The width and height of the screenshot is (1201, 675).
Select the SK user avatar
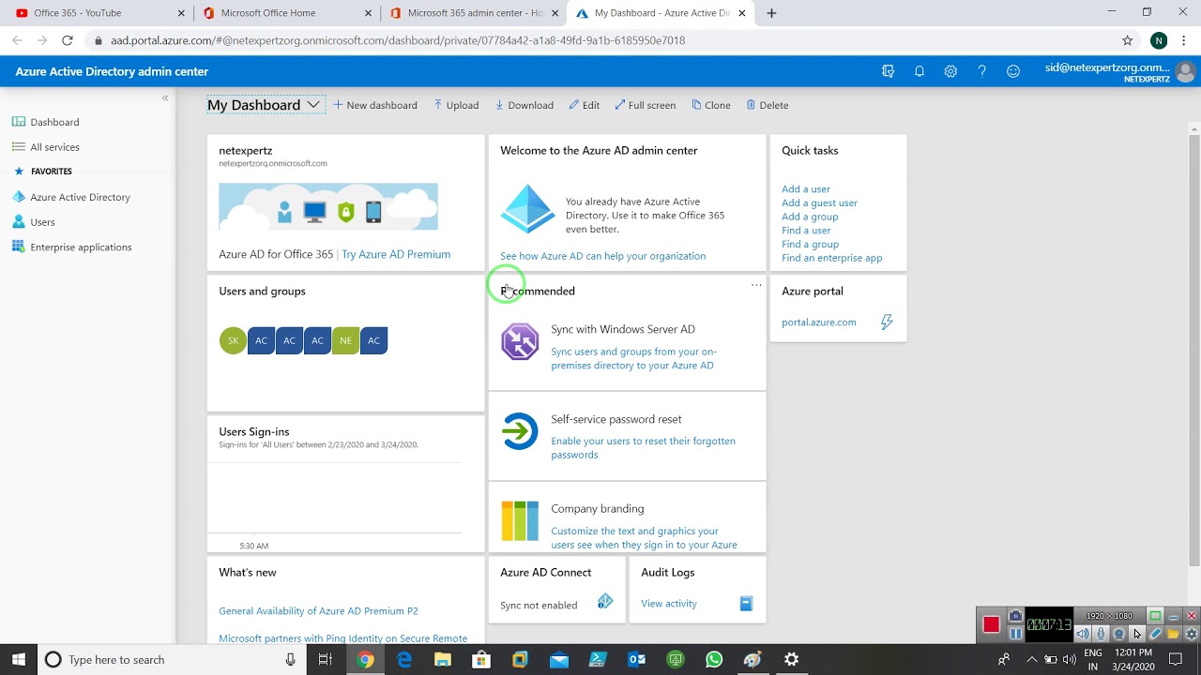pyautogui.click(x=233, y=340)
